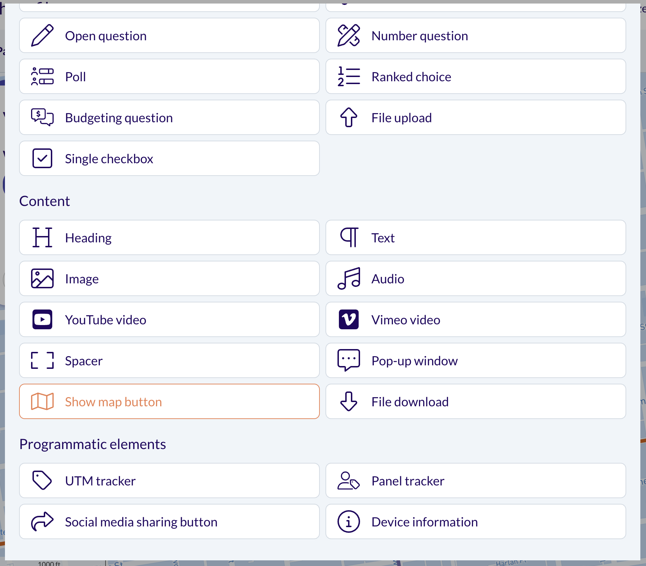Click the Heading H icon
Image resolution: width=646 pixels, height=566 pixels.
42,238
